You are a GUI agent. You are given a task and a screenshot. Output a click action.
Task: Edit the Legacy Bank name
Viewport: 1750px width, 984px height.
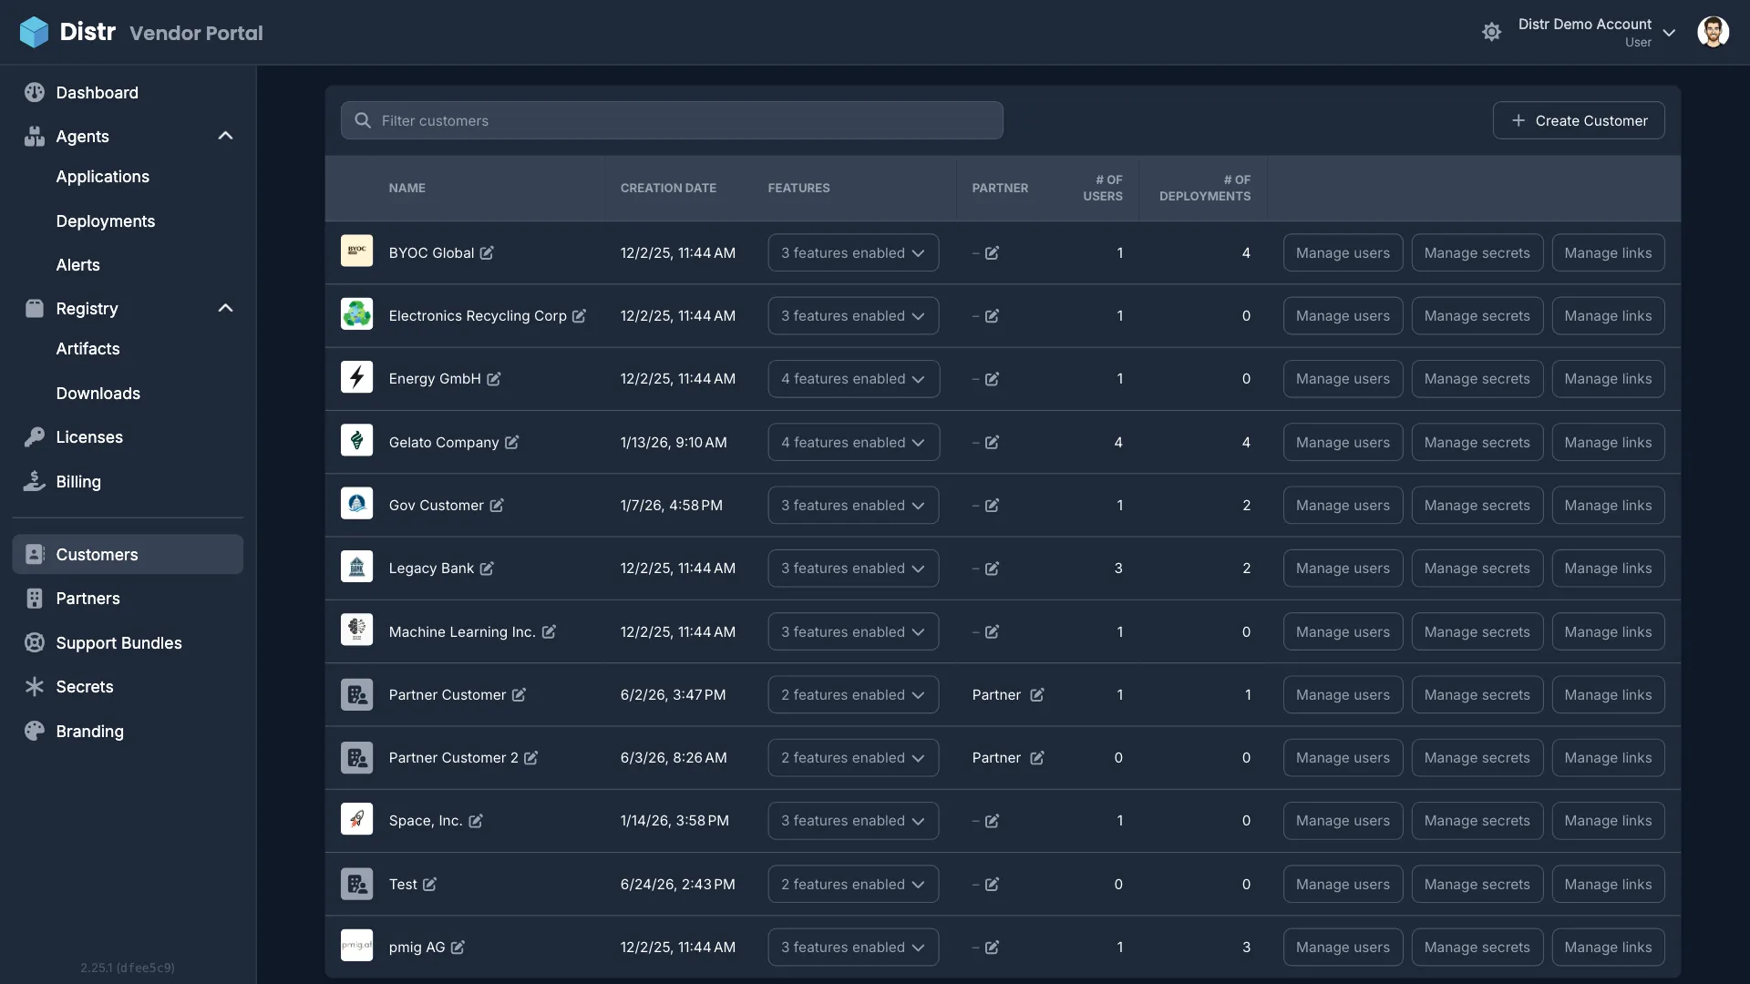click(x=487, y=568)
